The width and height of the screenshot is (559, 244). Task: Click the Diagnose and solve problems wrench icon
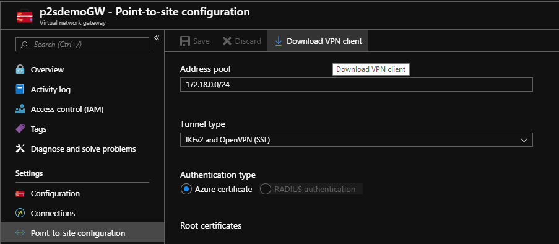pyautogui.click(x=20, y=149)
